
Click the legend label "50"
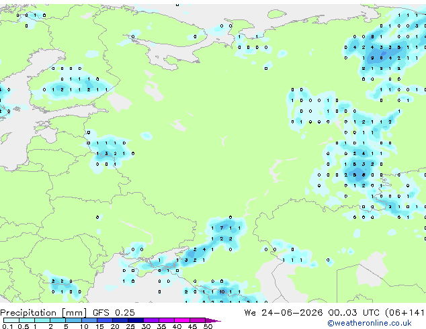pyautogui.click(x=208, y=326)
